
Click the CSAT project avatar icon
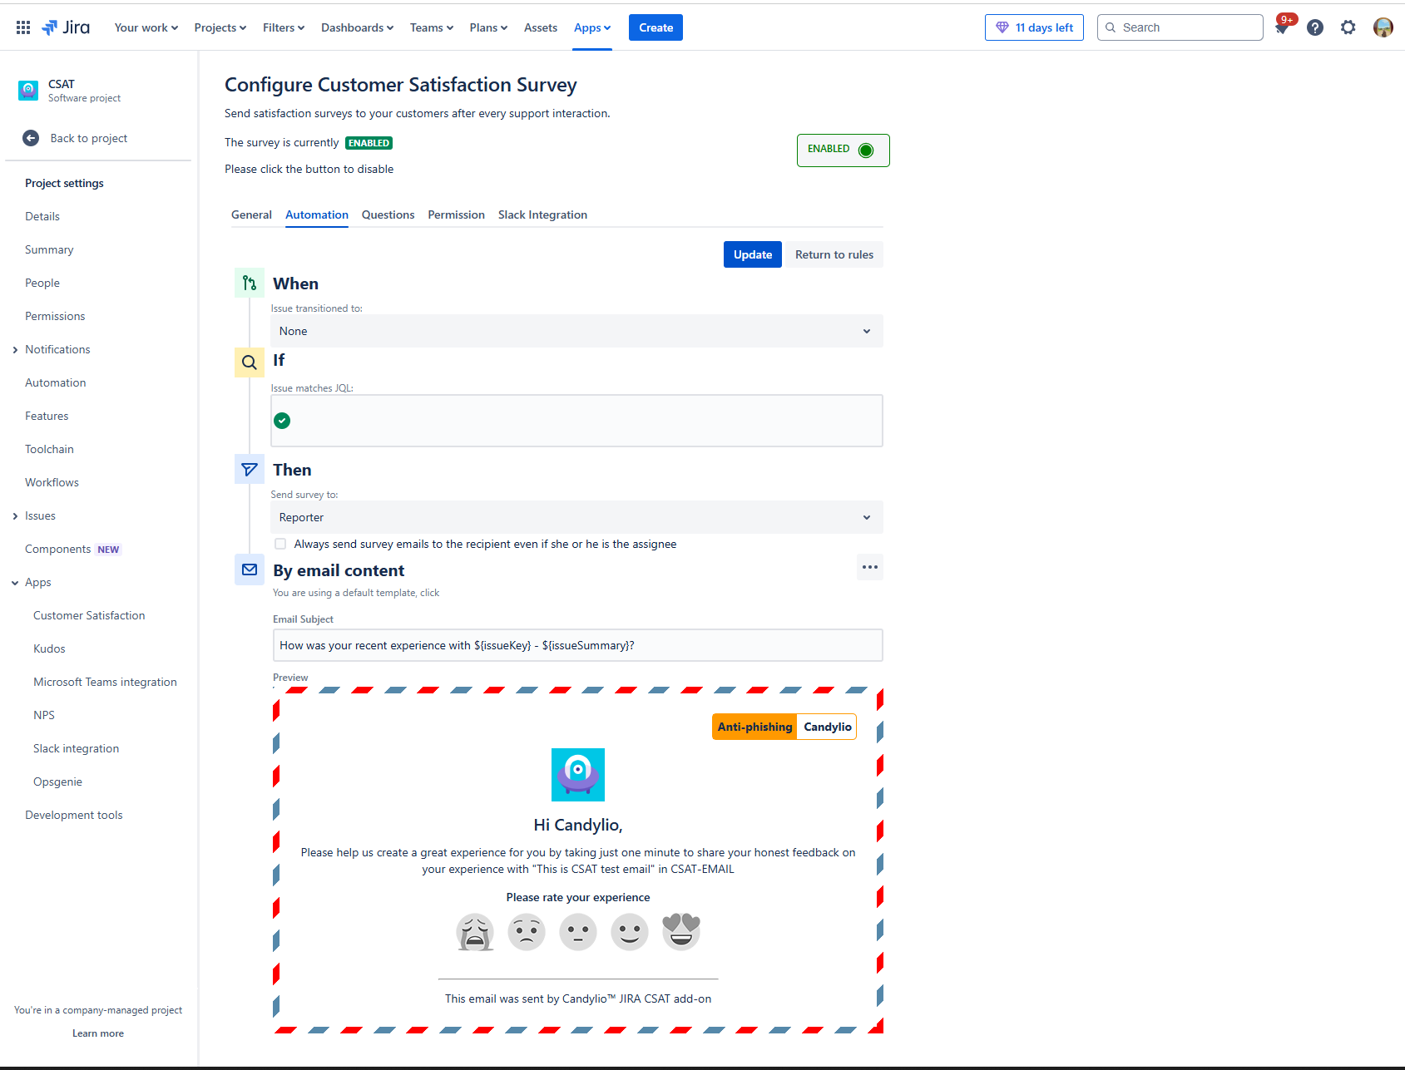(28, 91)
